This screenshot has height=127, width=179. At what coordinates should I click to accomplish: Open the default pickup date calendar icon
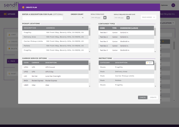pyautogui.click(x=105, y=18)
